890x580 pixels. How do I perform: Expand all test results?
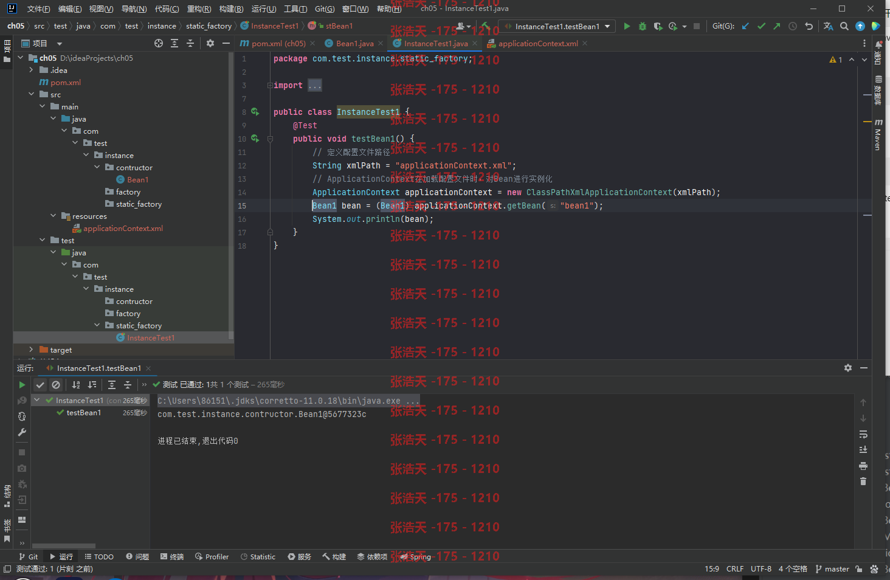pos(112,385)
